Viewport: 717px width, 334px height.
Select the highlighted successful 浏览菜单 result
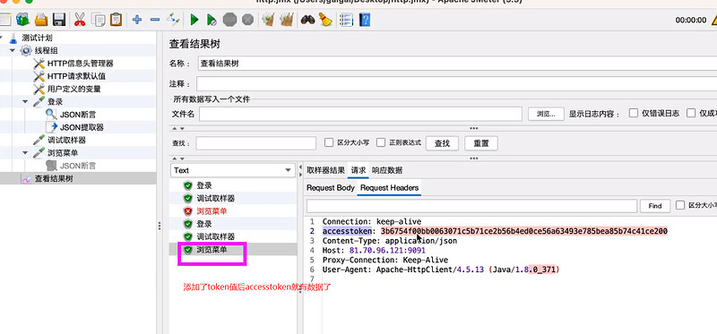(x=212, y=250)
